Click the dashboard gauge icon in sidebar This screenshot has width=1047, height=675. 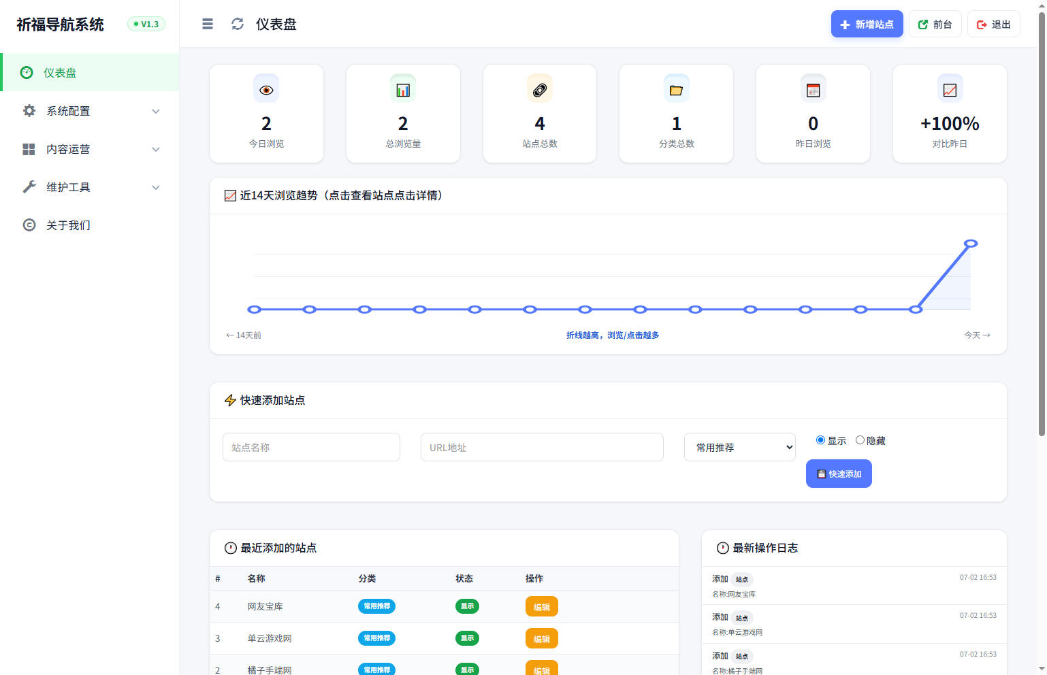[x=27, y=72]
